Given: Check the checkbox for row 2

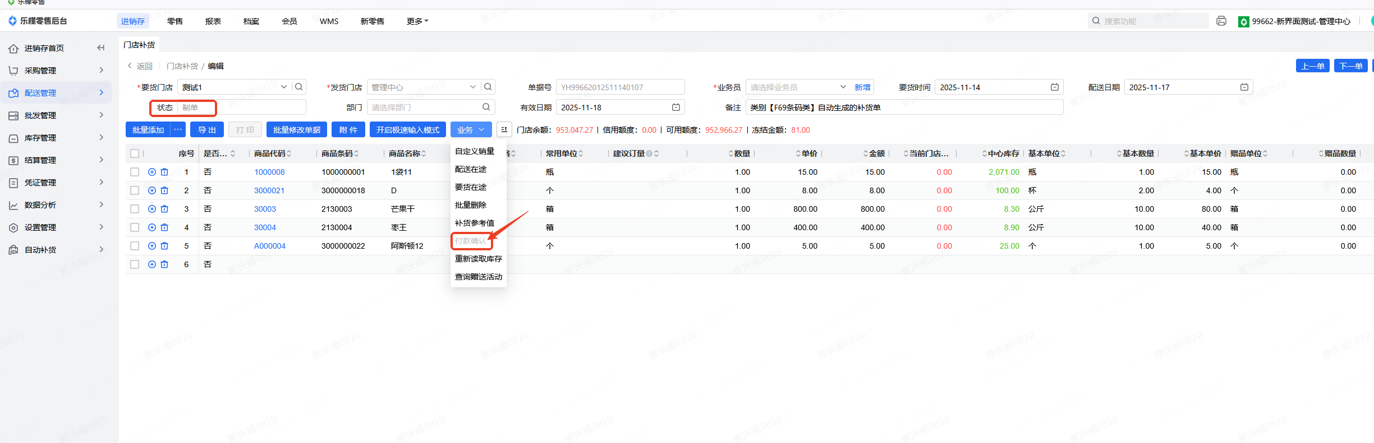Looking at the screenshot, I should click(x=135, y=190).
